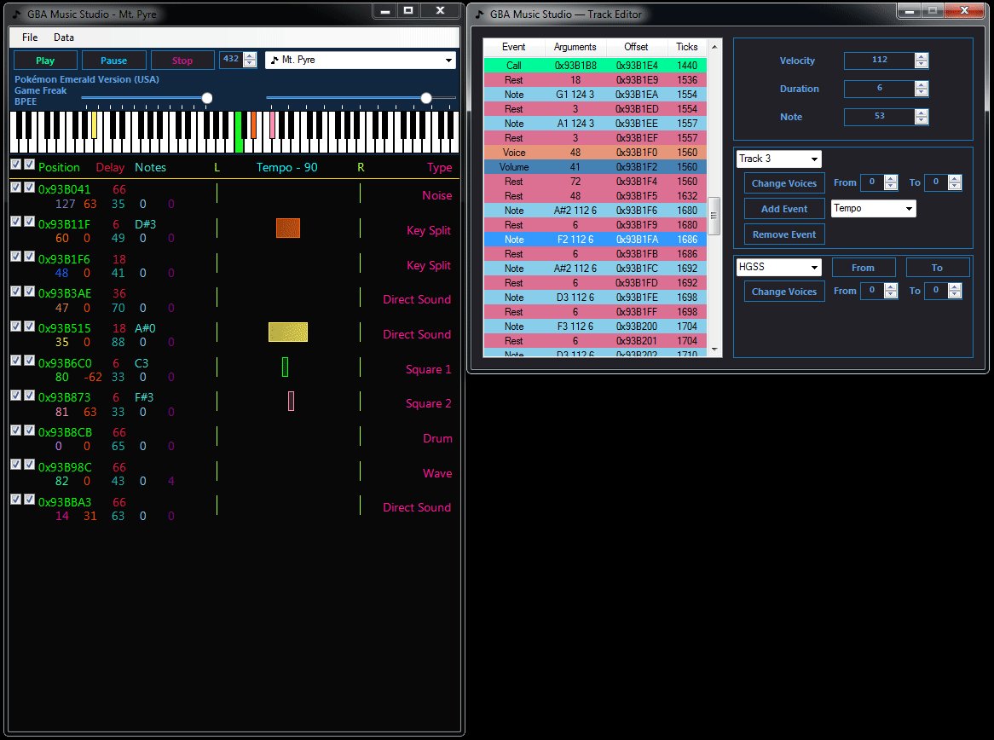Decrease the Duration value
This screenshot has height=740, width=994.
(x=922, y=93)
